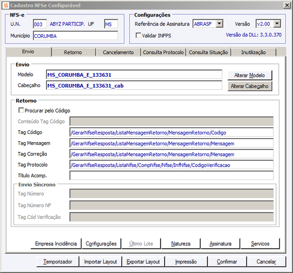Confirm with the Confirmar button
Viewport: 293px width, 273px height.
(x=227, y=262)
